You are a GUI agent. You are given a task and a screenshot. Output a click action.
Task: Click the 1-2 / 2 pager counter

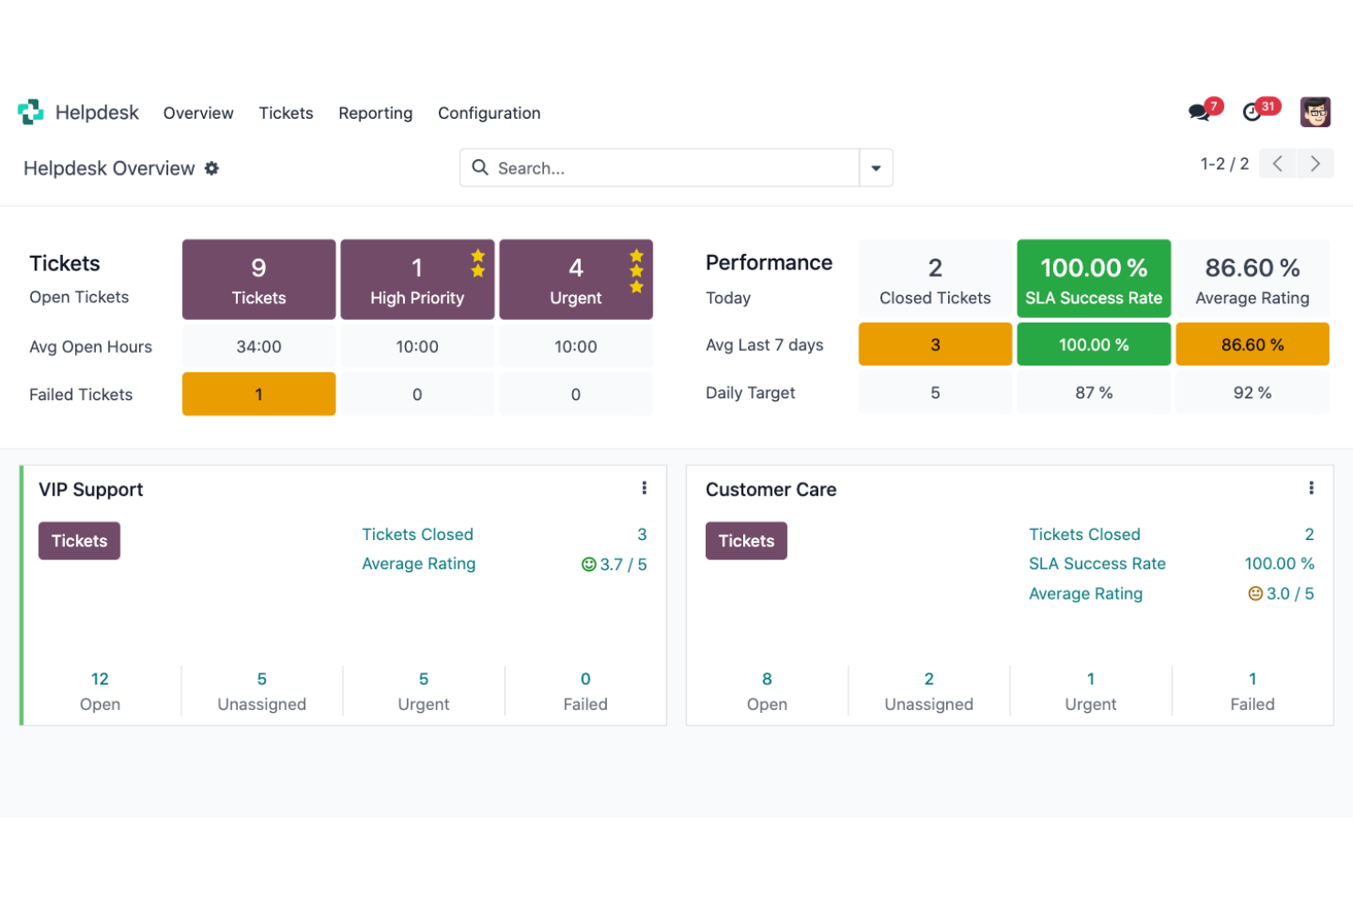pos(1224,164)
